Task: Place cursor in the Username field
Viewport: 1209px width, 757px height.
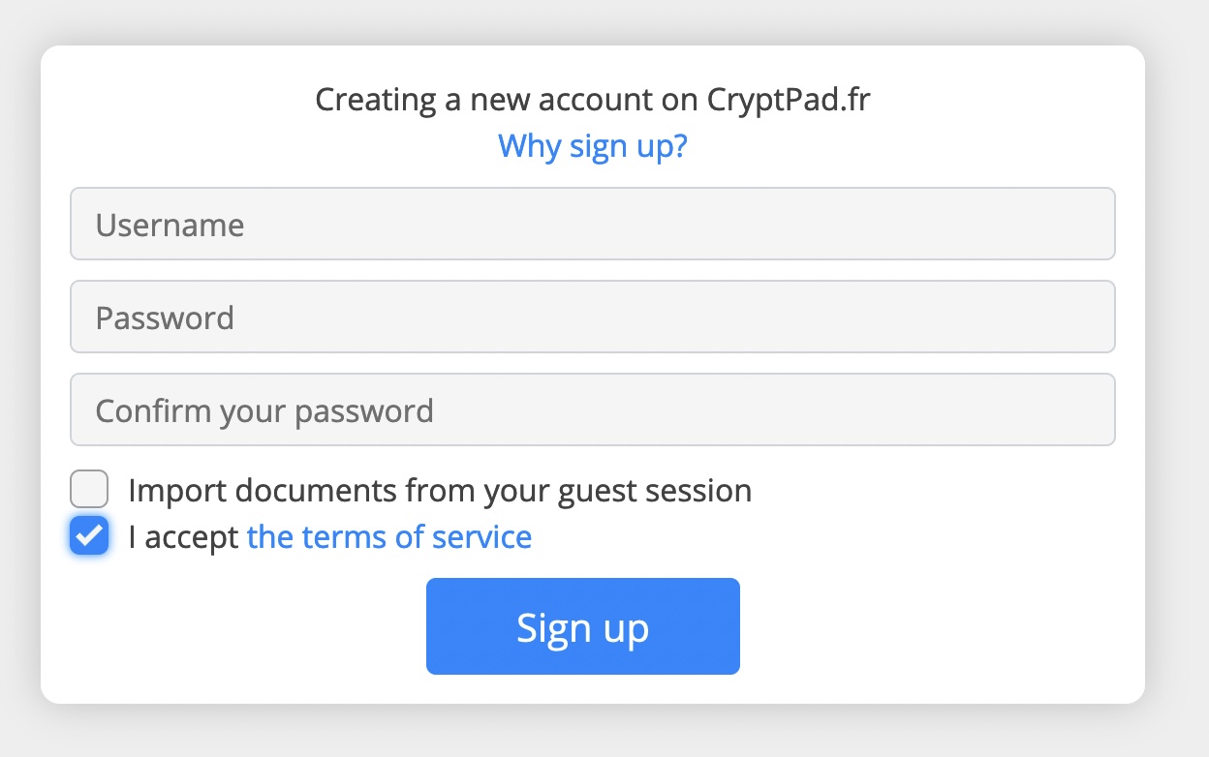Action: [x=592, y=224]
